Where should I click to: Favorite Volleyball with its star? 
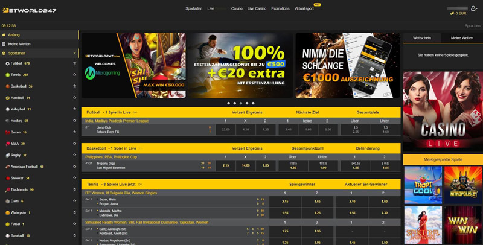(x=74, y=109)
